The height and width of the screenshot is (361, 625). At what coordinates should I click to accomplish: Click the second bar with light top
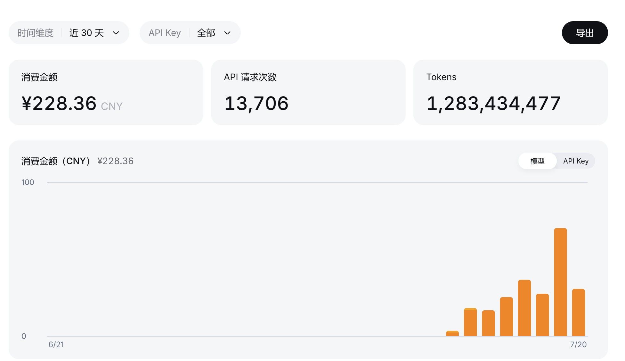point(470,322)
